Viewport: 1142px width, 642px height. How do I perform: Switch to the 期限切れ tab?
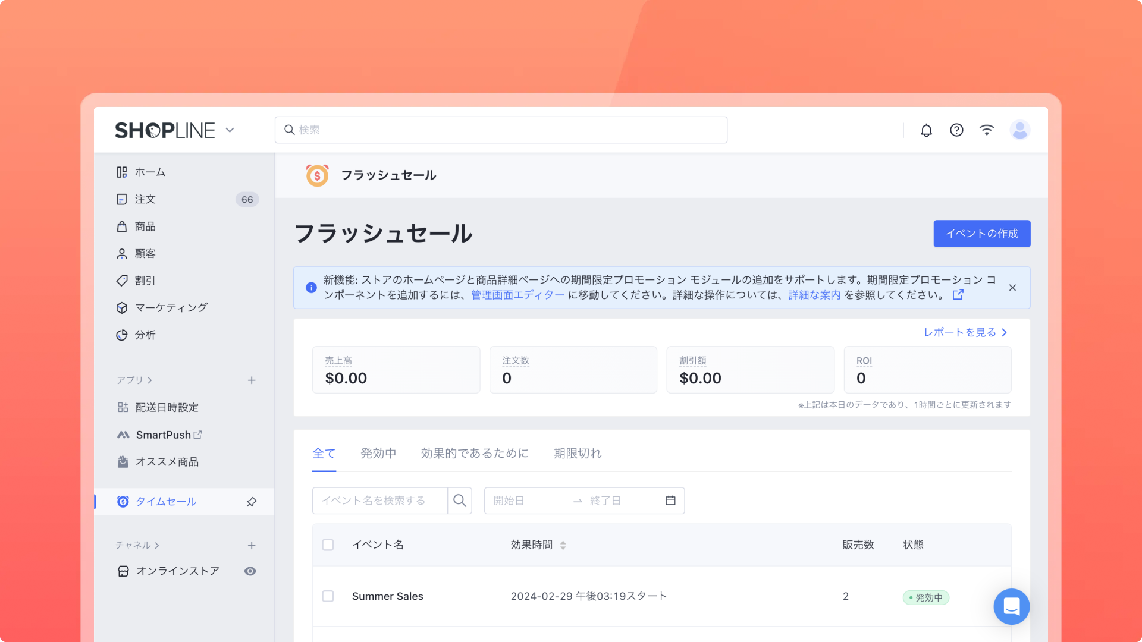[x=578, y=454]
